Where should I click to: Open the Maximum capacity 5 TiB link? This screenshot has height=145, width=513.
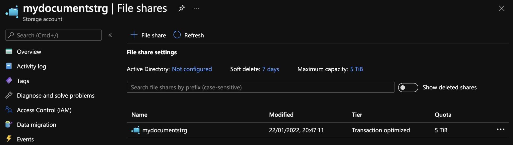click(x=356, y=69)
